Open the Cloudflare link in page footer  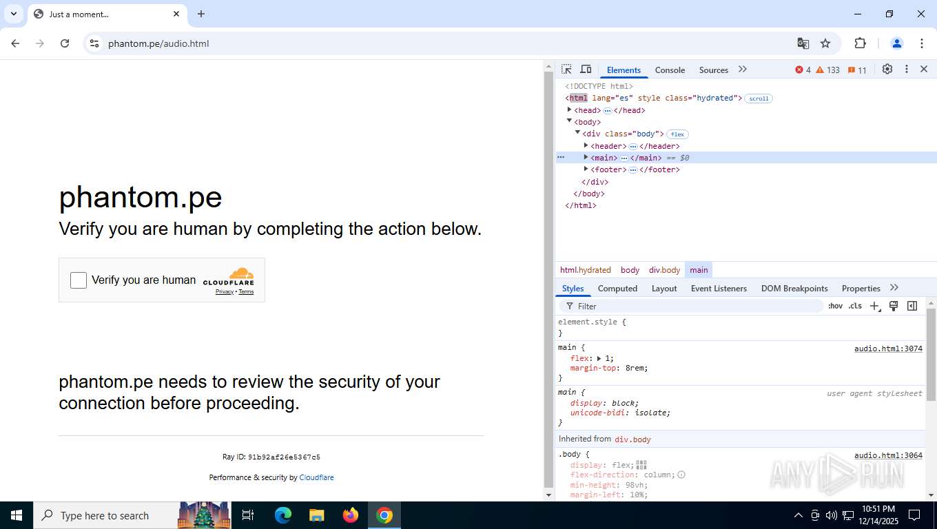[x=316, y=477]
